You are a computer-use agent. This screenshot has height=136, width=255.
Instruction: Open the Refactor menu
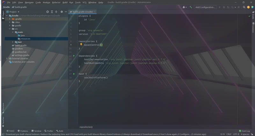coord(56,2)
